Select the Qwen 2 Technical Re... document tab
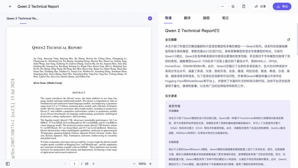Image resolution: width=298 pixels, height=168 pixels. point(23,18)
